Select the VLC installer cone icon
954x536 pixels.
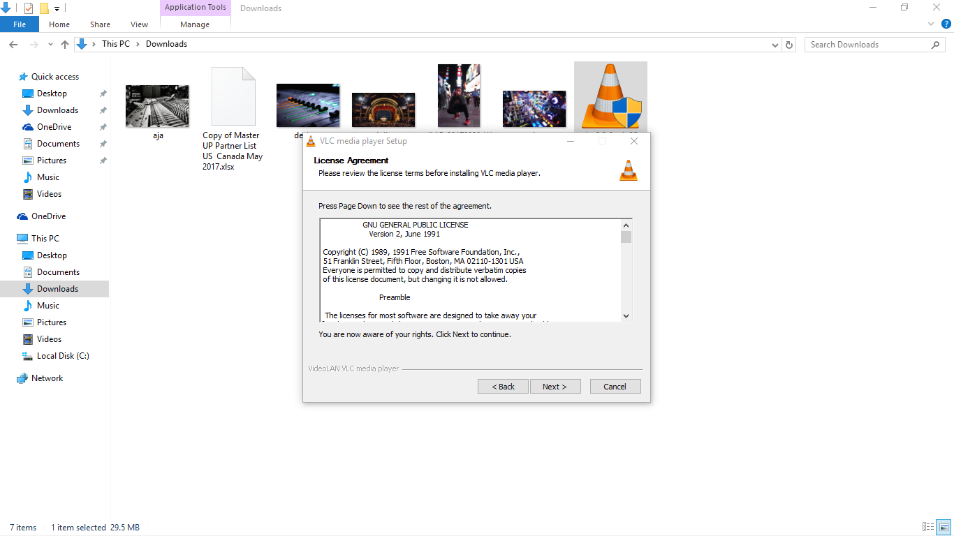pos(610,96)
